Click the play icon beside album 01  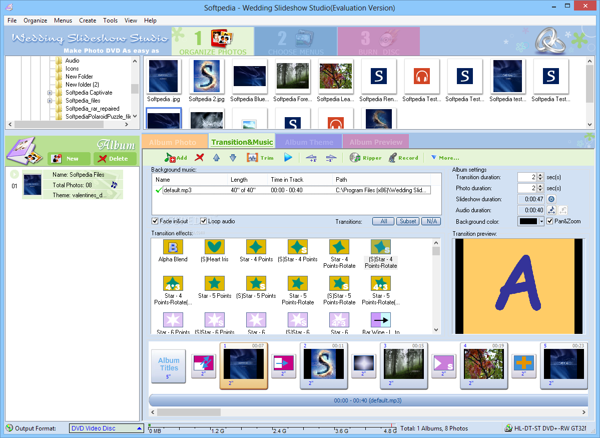coord(14,174)
